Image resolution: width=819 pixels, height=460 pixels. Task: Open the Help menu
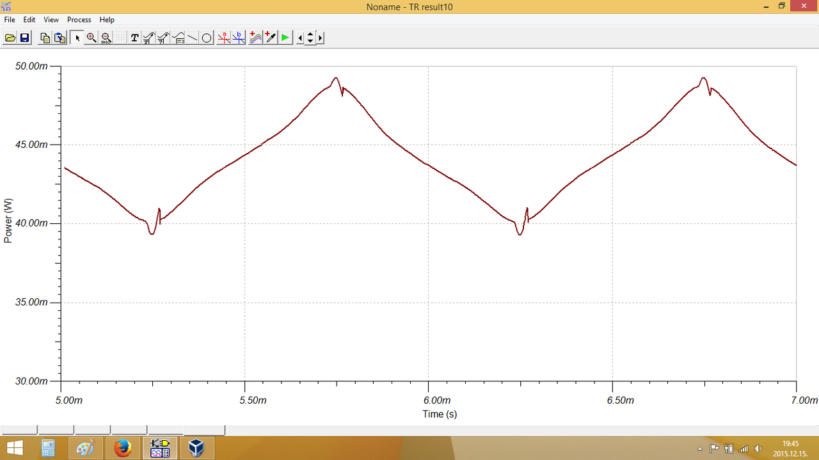tap(107, 20)
